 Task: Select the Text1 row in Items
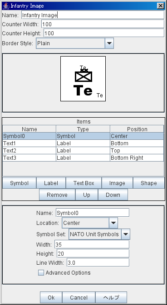(83, 143)
